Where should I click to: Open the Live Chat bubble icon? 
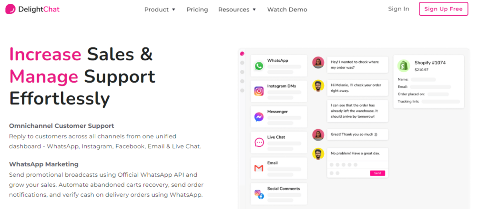tap(259, 142)
